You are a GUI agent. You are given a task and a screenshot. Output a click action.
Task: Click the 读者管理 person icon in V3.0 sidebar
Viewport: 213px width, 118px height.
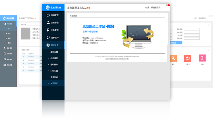click(x=48, y=23)
